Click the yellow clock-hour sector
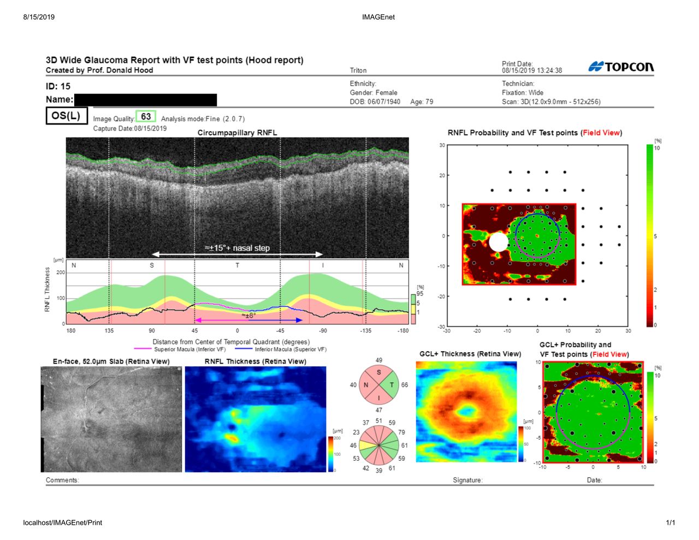 tap(366, 446)
